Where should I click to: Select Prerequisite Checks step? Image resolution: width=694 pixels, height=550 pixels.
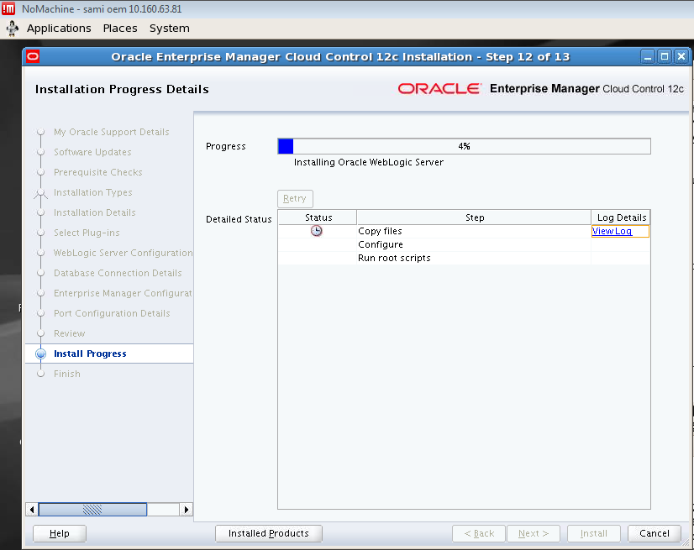(x=97, y=172)
